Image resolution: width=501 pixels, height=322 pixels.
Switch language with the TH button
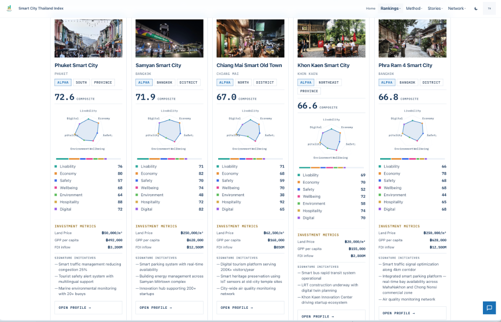point(489,9)
